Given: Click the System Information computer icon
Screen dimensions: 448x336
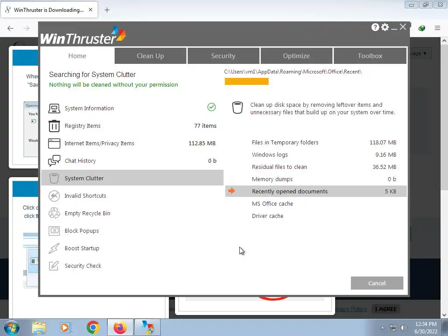Looking at the screenshot, I should coord(54,108).
